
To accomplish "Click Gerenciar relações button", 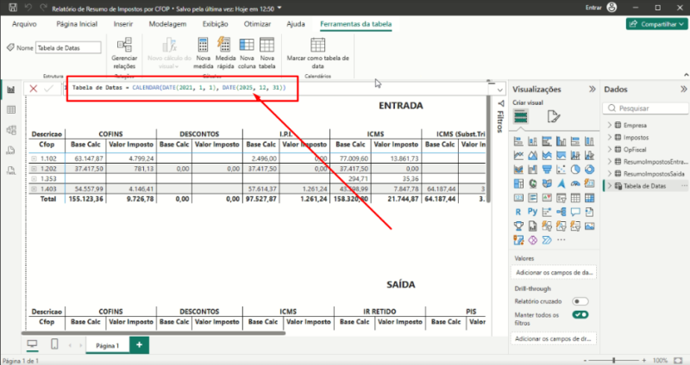I will click(x=124, y=53).
